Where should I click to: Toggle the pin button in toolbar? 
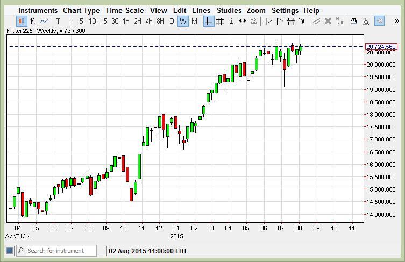[380, 21]
